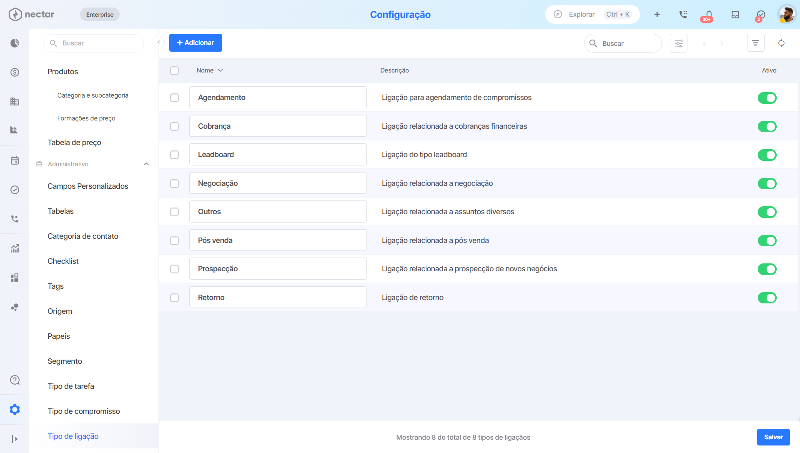Collapse the settings side panel arrow

point(158,42)
